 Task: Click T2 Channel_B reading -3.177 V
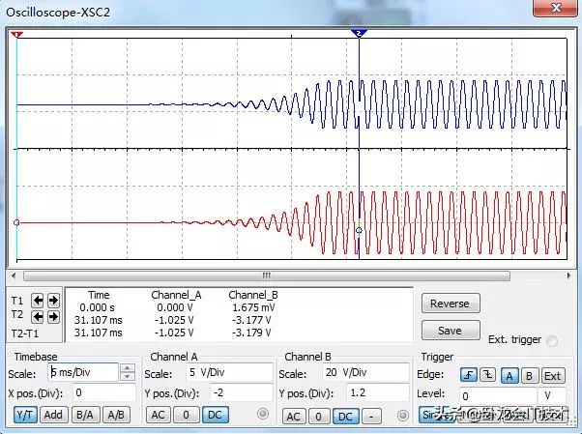[251, 320]
